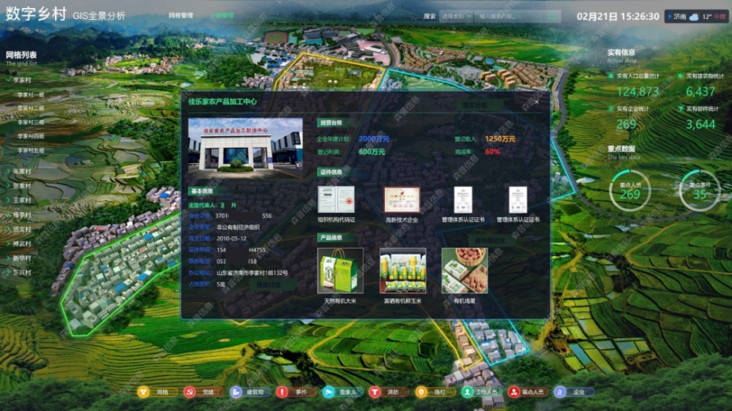Screen dimensions: 732x411
Task: Click the 600万元 registered profit value
Action: pos(372,152)
